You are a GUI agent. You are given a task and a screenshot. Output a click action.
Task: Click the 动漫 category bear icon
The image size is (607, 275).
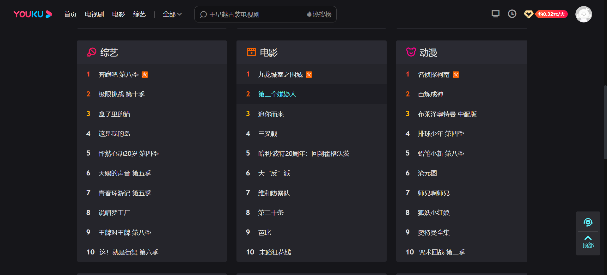coord(411,52)
